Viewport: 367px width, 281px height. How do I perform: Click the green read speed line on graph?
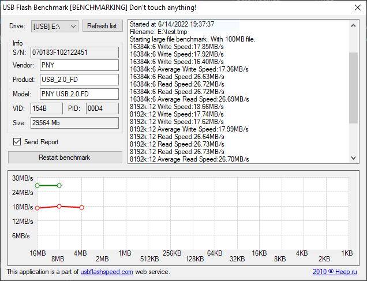click(48, 185)
